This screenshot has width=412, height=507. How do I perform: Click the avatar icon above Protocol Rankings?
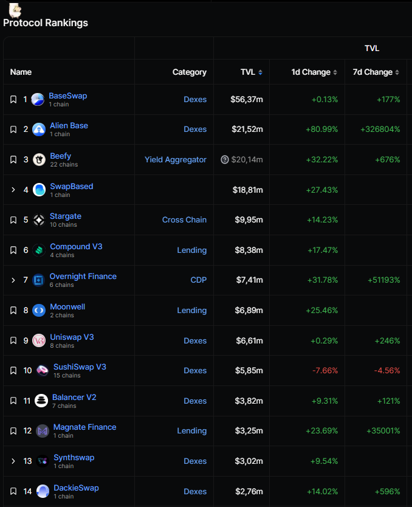(x=15, y=10)
